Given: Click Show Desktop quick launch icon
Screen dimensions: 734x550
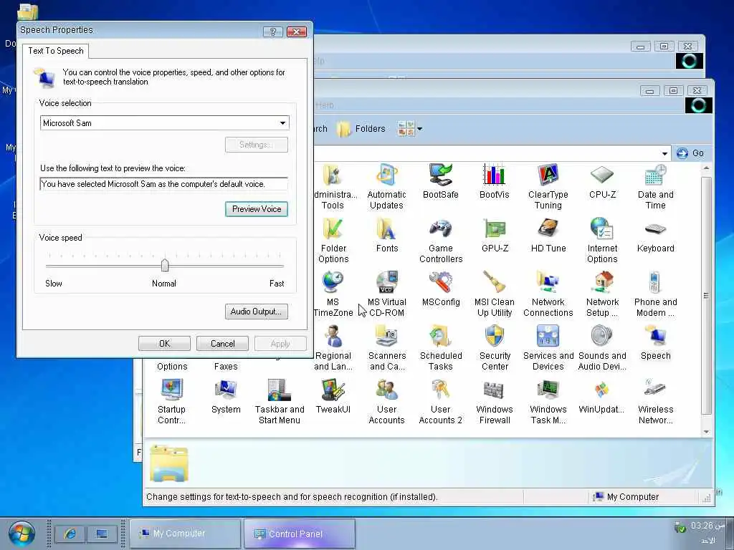Looking at the screenshot, I should tap(102, 534).
